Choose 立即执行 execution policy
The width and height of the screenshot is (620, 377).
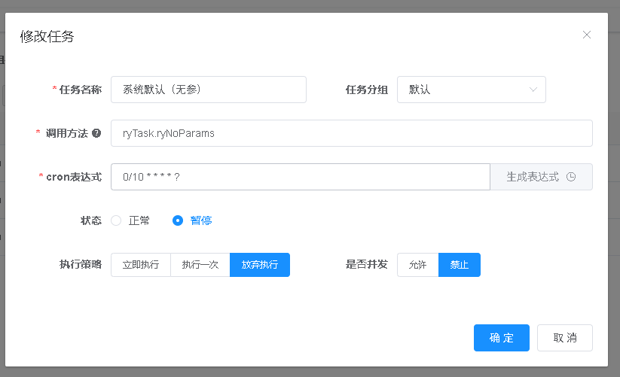pyautogui.click(x=141, y=265)
